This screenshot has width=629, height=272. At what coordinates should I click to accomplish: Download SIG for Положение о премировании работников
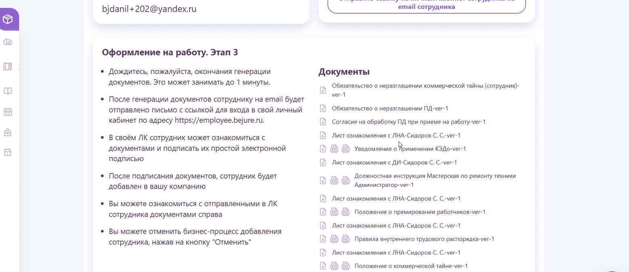point(334,212)
